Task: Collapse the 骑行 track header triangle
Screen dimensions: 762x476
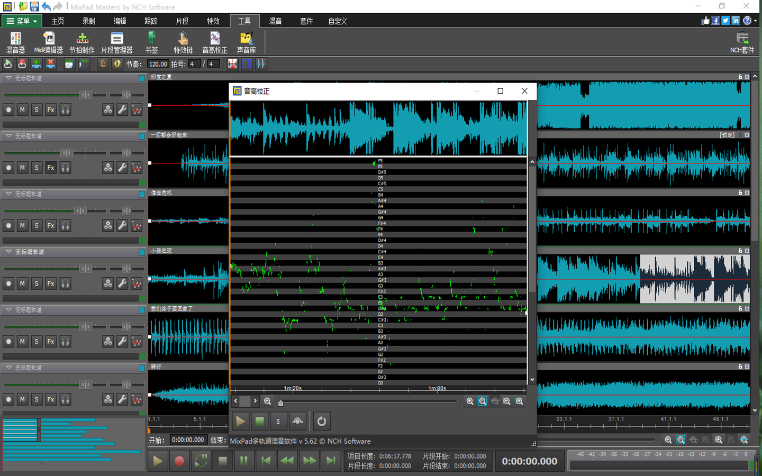Action: (8, 368)
